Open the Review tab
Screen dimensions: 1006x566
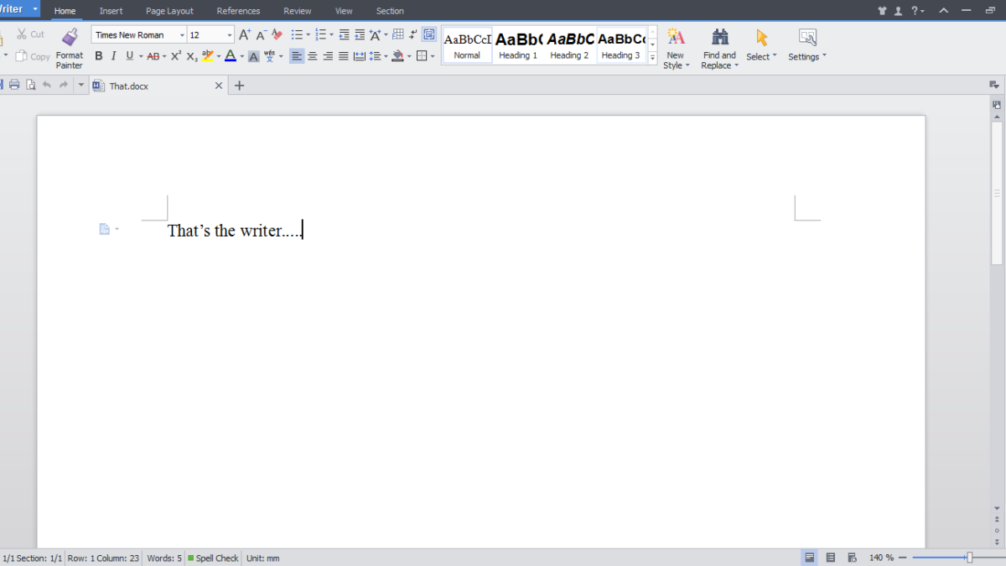pyautogui.click(x=297, y=11)
